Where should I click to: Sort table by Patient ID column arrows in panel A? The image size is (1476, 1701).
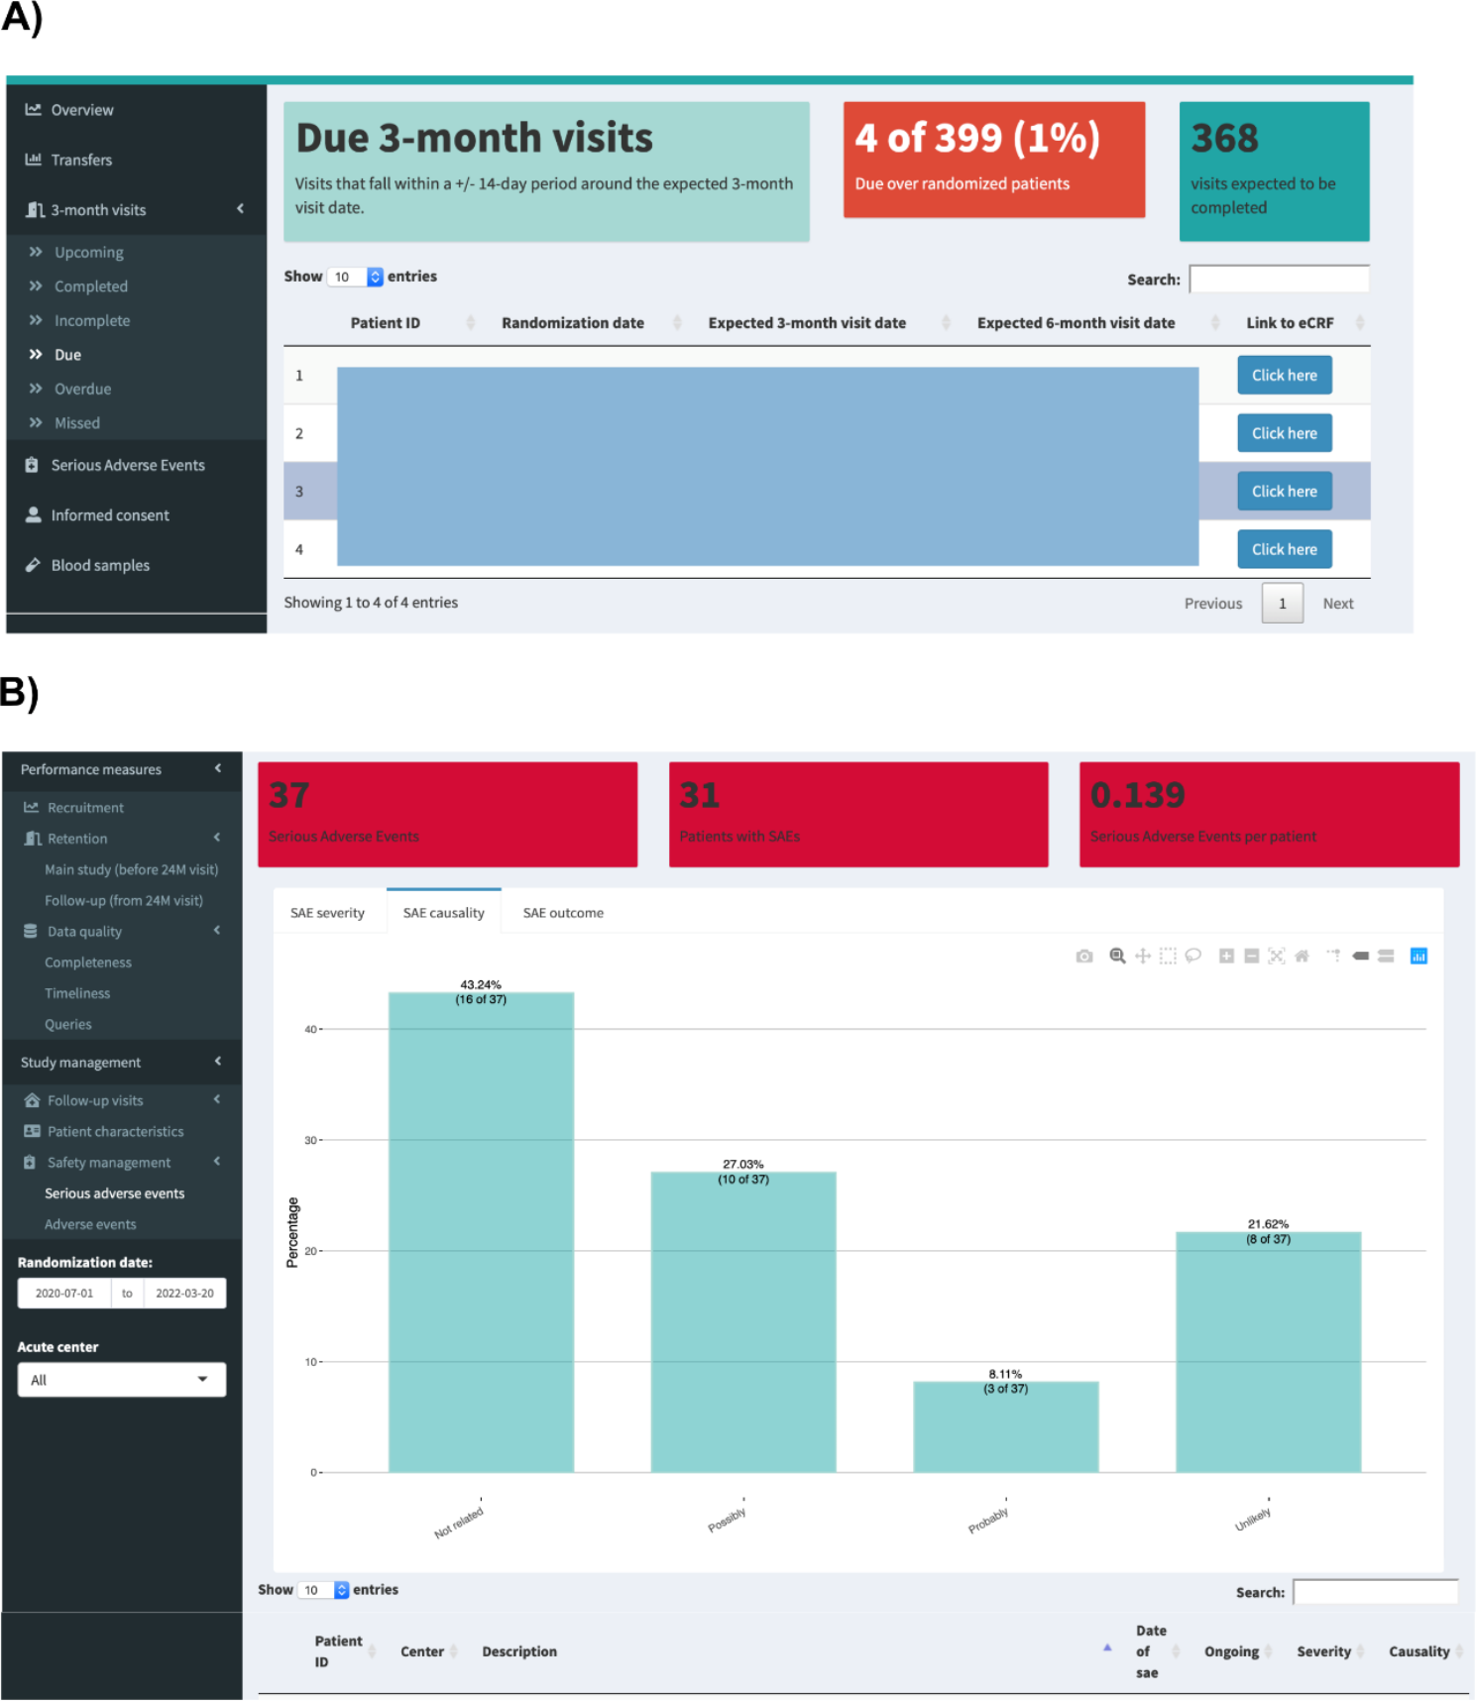tap(471, 322)
